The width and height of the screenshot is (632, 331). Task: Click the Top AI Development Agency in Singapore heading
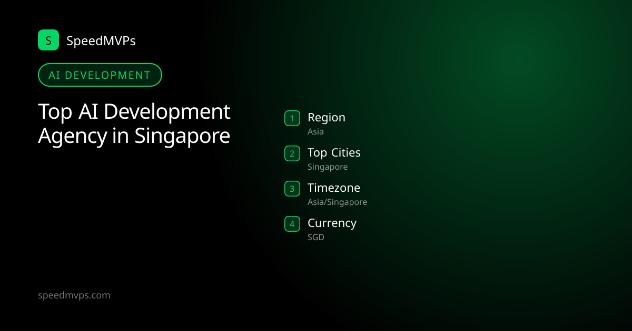point(134,123)
